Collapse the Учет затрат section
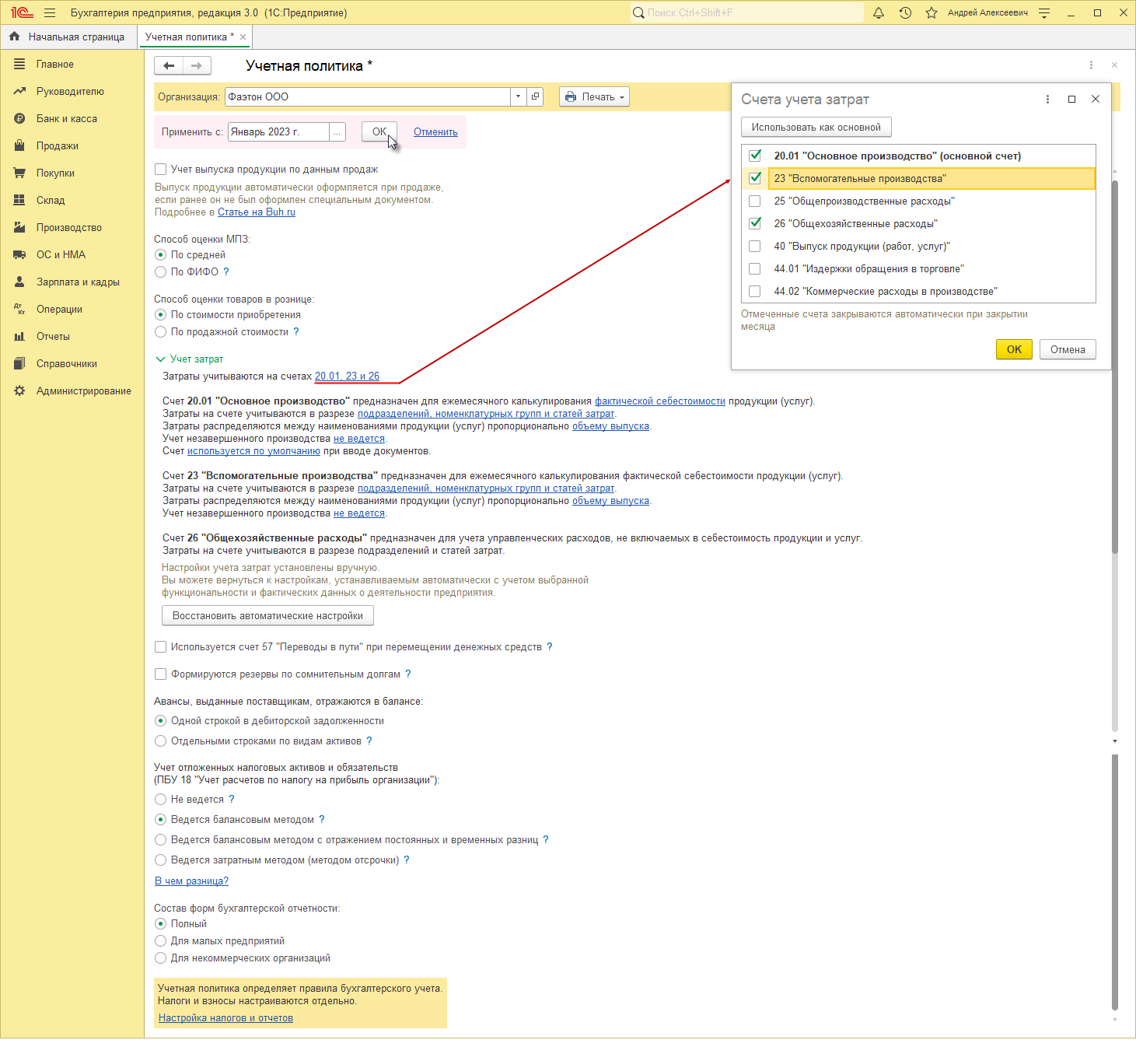 coord(160,359)
